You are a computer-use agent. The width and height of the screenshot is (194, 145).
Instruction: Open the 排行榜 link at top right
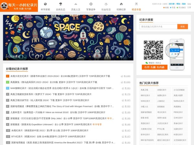click(x=171, y=4)
